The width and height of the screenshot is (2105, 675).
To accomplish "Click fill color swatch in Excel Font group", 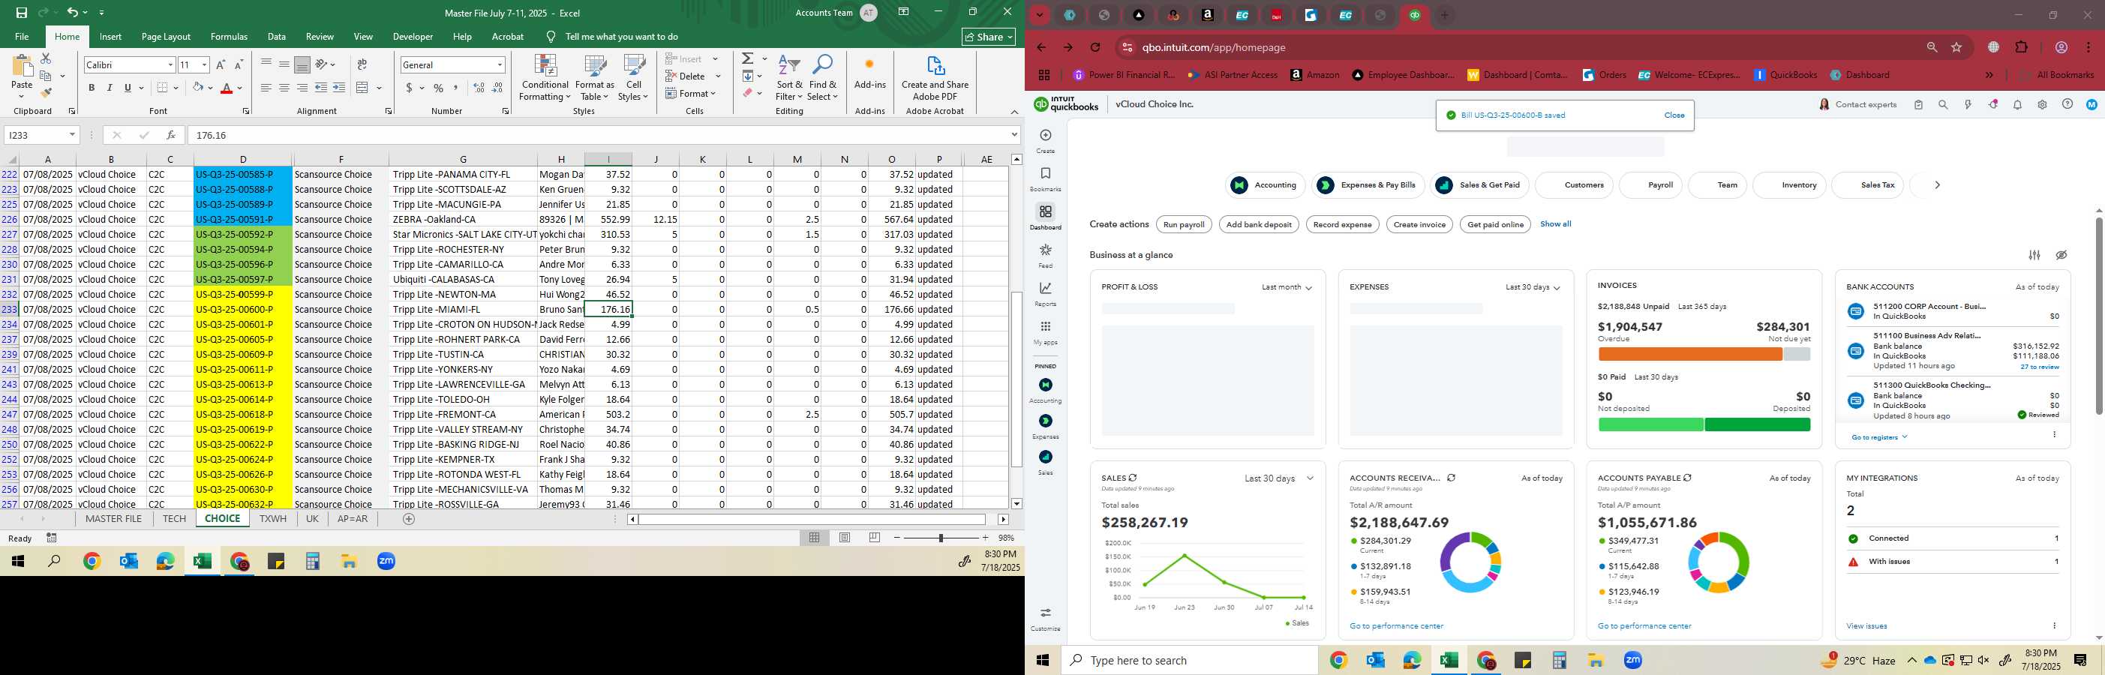I will [x=197, y=88].
